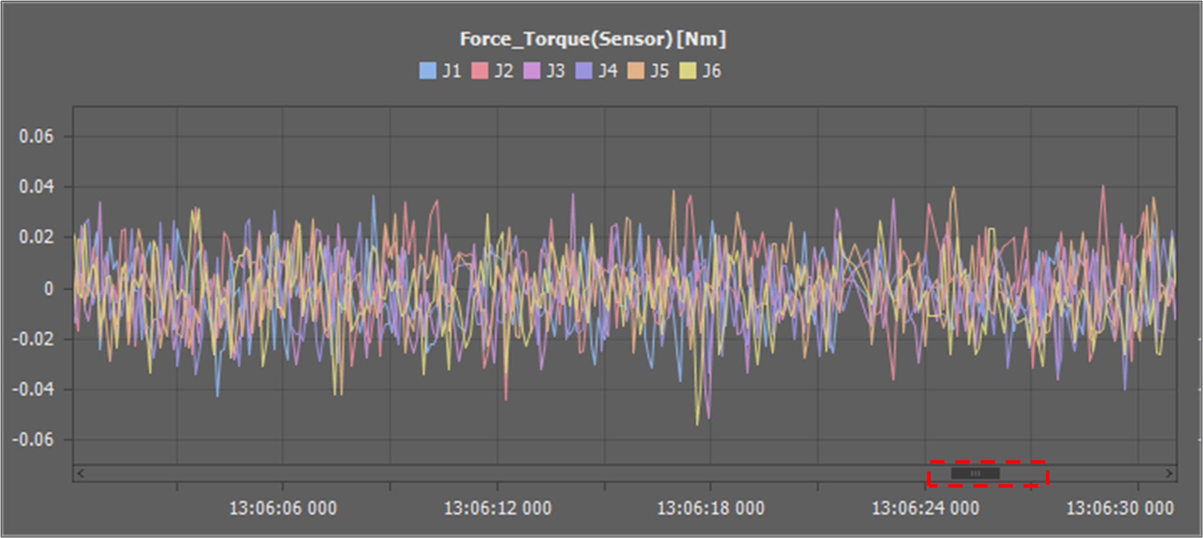Image resolution: width=1203 pixels, height=538 pixels.
Task: Click the 13:06:24 000 time axis label
Action: click(x=925, y=509)
